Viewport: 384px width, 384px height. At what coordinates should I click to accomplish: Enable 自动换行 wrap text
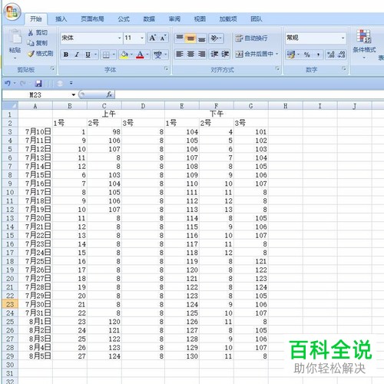pos(251,38)
